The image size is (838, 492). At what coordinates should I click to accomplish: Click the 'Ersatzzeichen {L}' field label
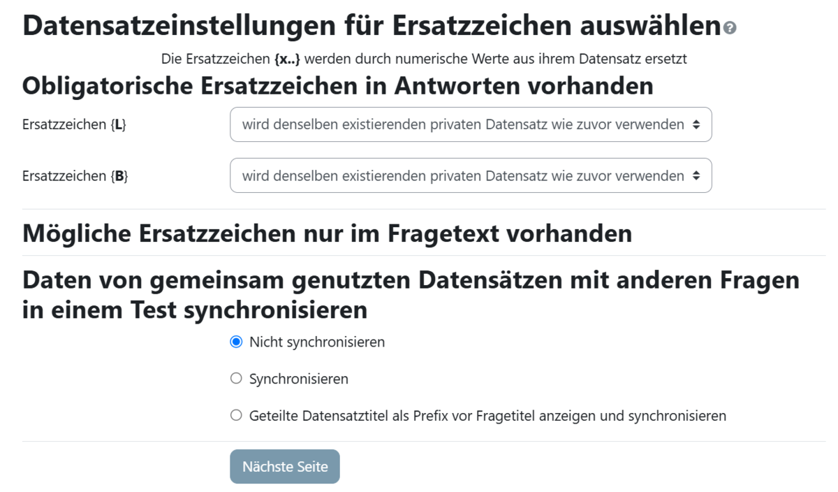pyautogui.click(x=75, y=125)
